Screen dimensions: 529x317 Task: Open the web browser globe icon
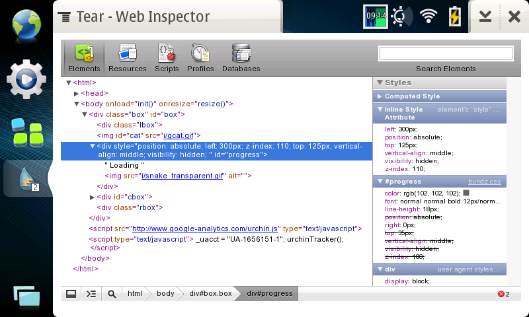pos(26,25)
